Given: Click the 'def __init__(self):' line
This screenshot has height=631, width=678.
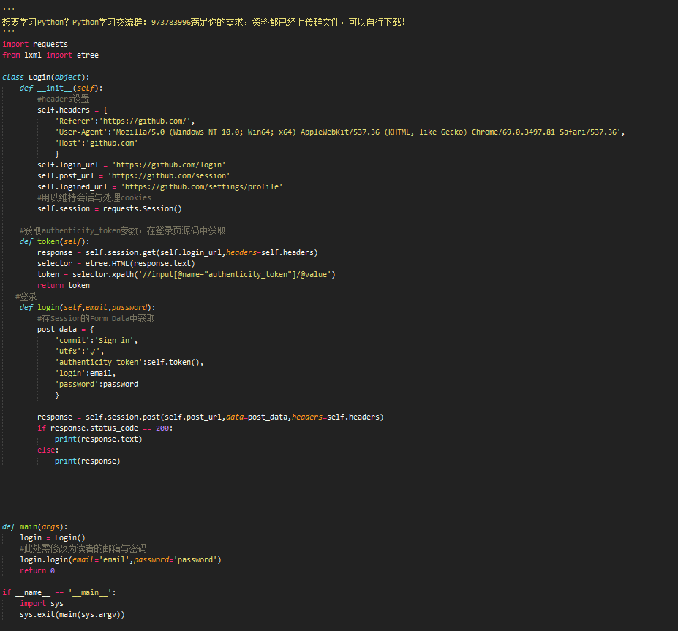Looking at the screenshot, I should (61, 88).
